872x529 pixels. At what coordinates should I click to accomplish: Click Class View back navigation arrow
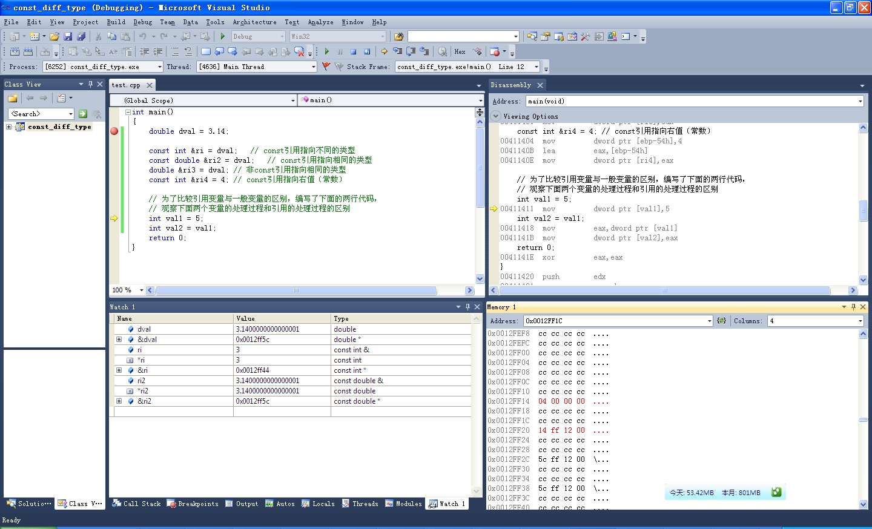click(30, 97)
